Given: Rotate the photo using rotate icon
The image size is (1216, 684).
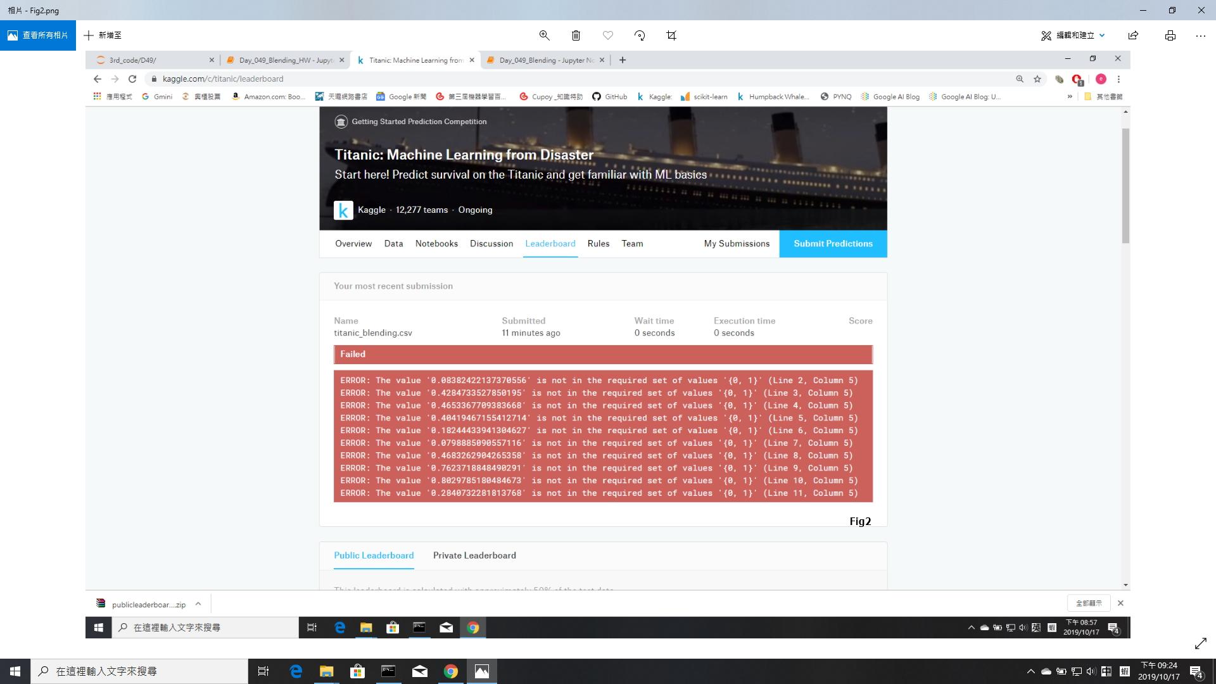Looking at the screenshot, I should click(x=640, y=35).
